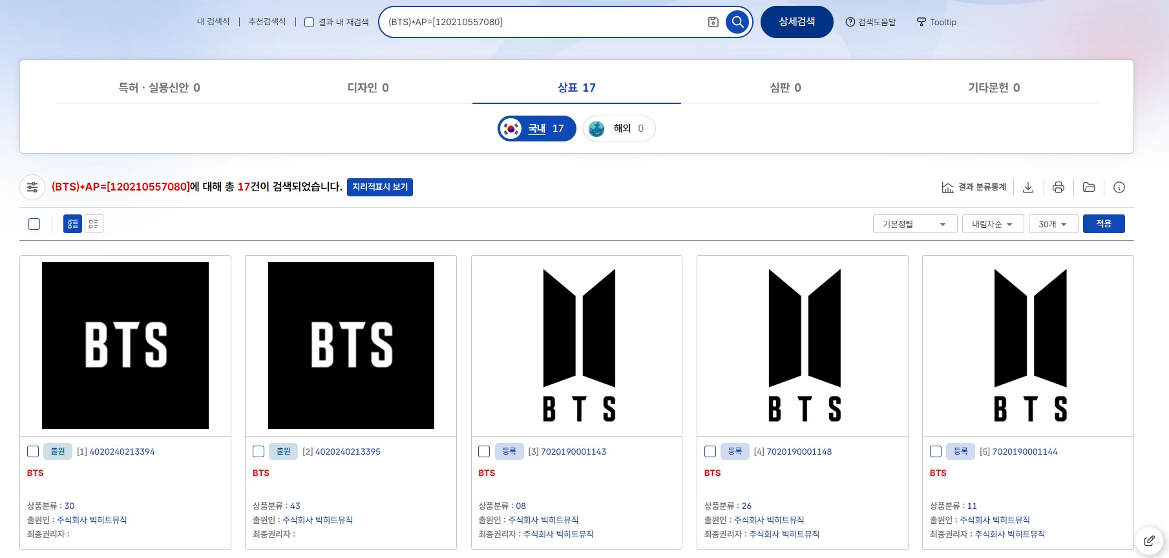Open the folder icon in toolbar

coord(1089,187)
